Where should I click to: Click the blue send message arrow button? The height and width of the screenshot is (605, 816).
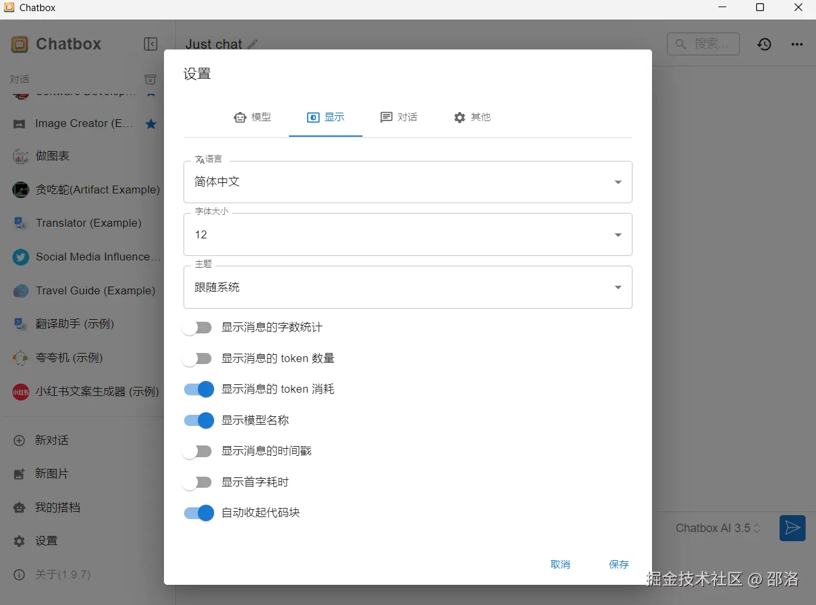coord(793,528)
